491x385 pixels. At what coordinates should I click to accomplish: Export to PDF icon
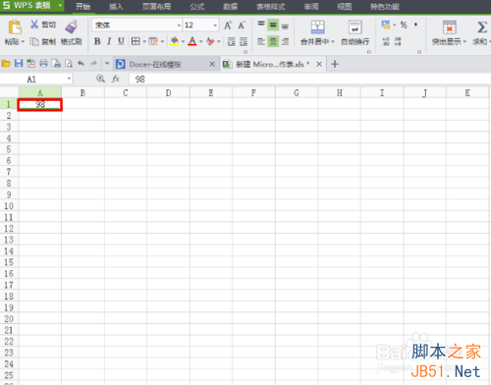tap(30, 63)
